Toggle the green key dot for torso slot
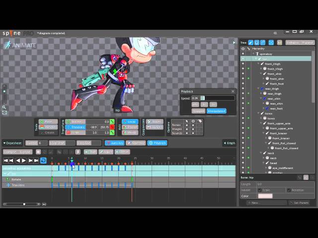Image resolution: width=318 pixels, height=238 pixels. (x=248, y=118)
